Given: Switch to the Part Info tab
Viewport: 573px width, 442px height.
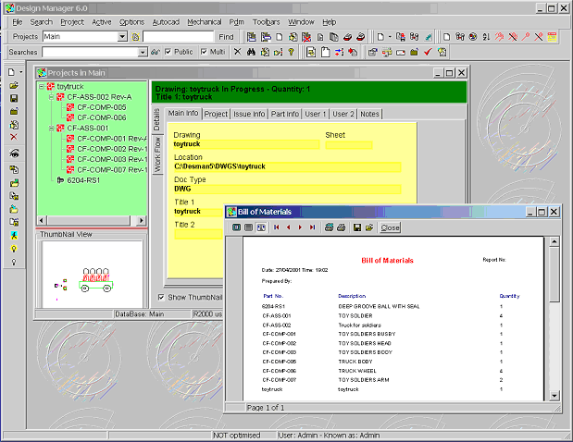Looking at the screenshot, I should 285,114.
